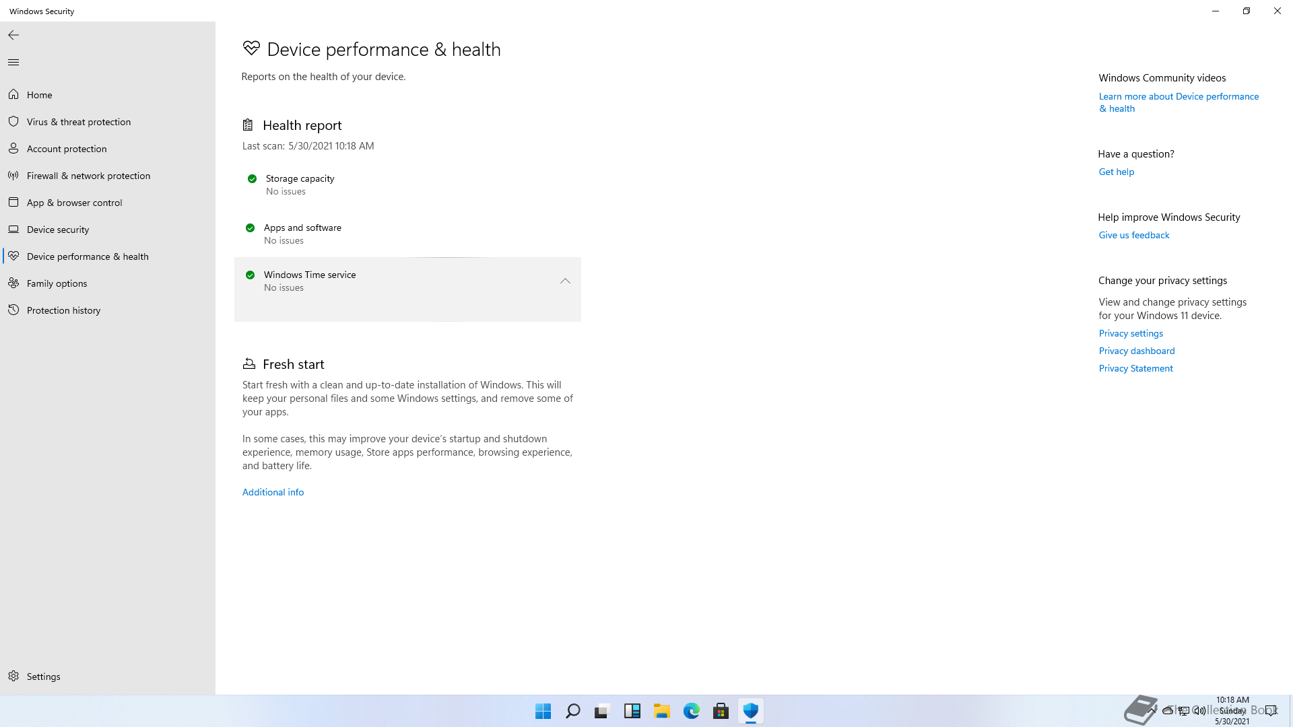Click App & browser control icon
This screenshot has width=1293, height=727.
13,203
